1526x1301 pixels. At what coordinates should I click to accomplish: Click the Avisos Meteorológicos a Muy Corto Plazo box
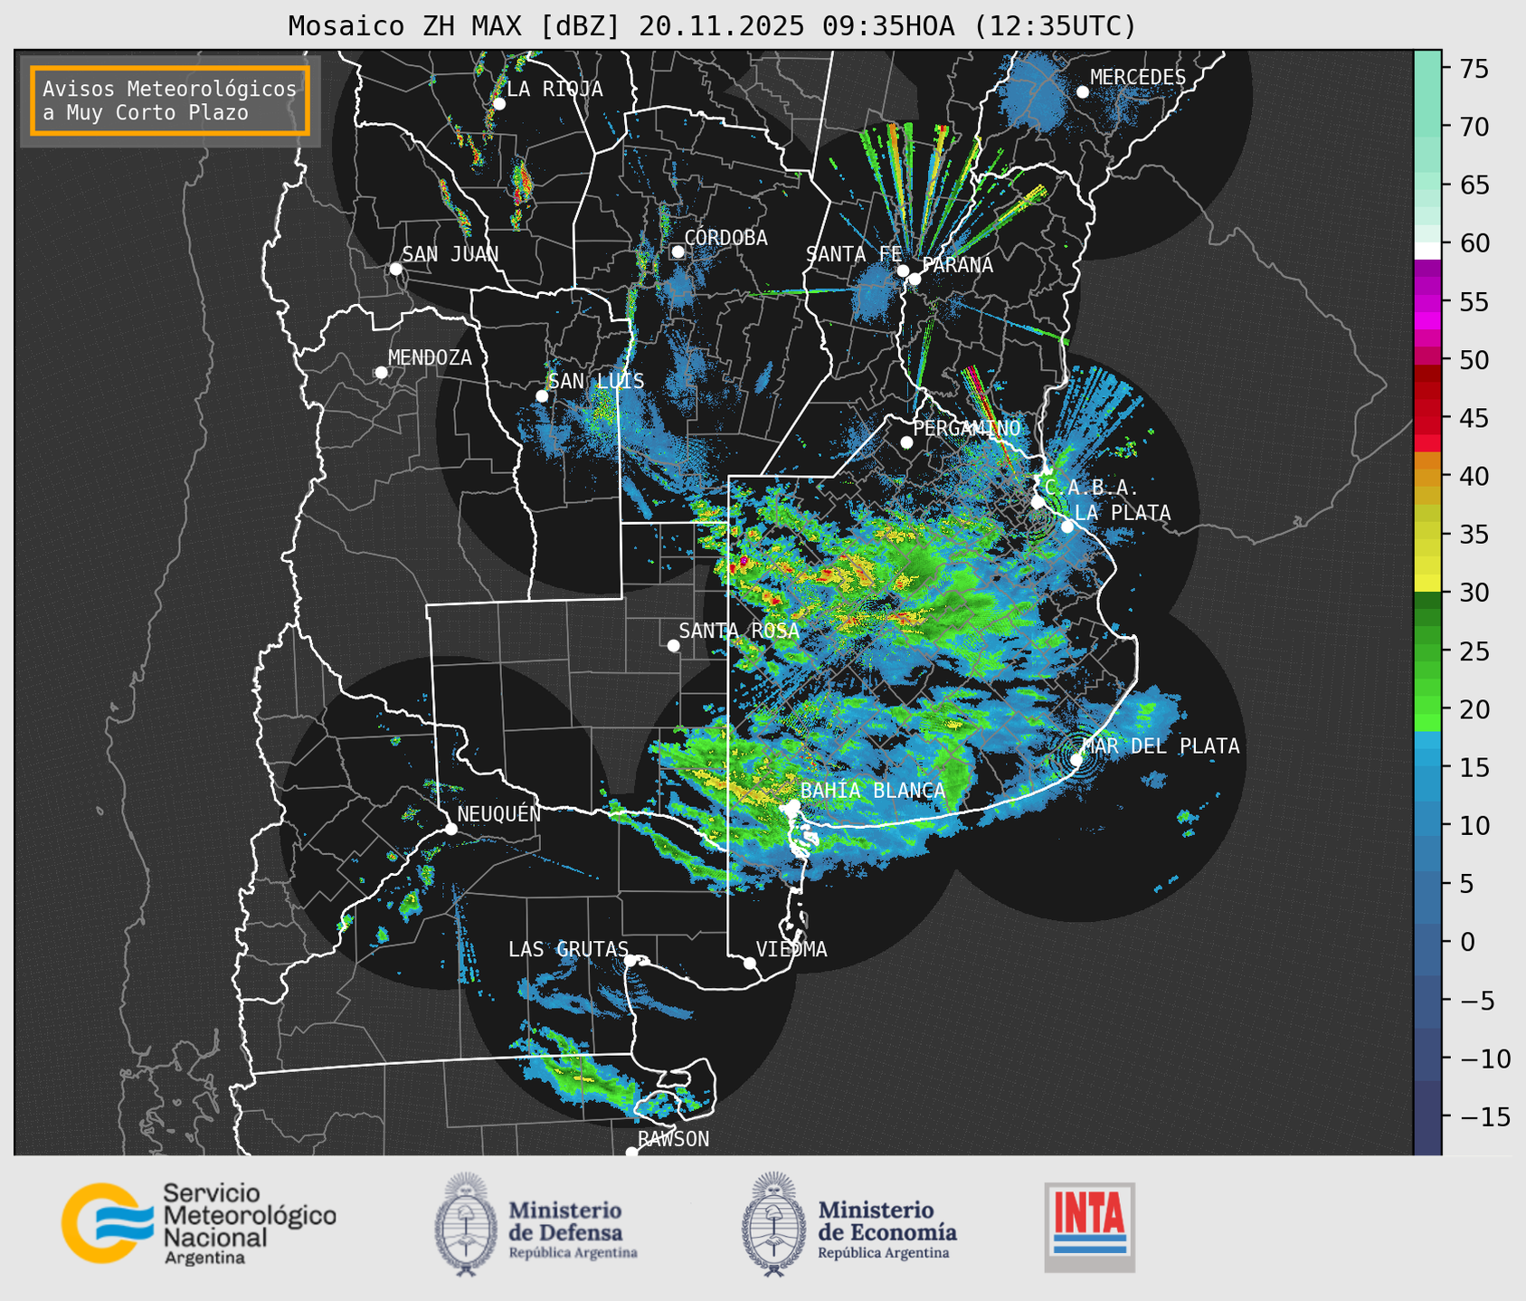(x=170, y=100)
